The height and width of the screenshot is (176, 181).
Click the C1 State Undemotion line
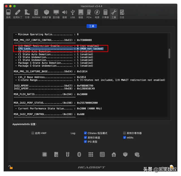pyautogui.click(x=54, y=60)
